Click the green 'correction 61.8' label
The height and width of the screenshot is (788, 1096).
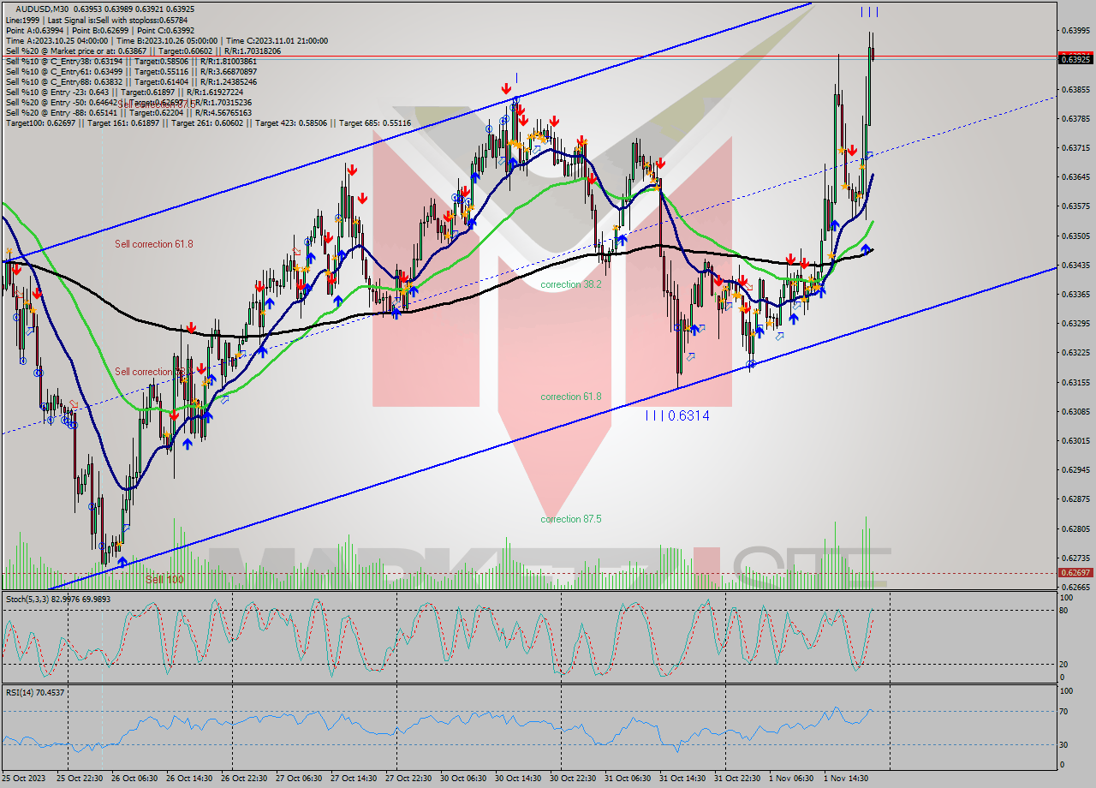pyautogui.click(x=570, y=397)
